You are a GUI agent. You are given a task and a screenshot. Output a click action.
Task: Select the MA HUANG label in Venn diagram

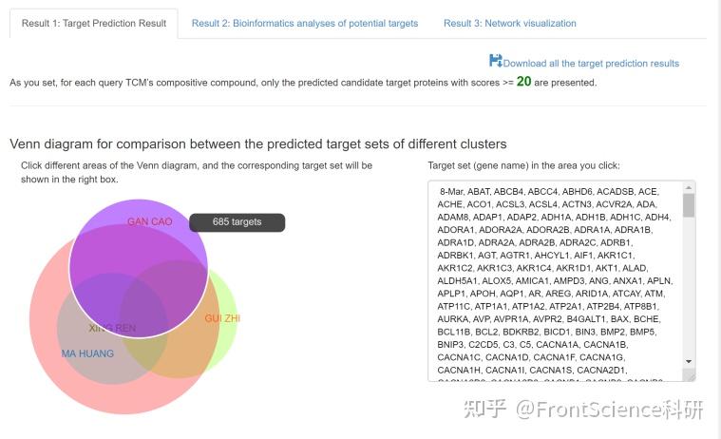pyautogui.click(x=87, y=353)
